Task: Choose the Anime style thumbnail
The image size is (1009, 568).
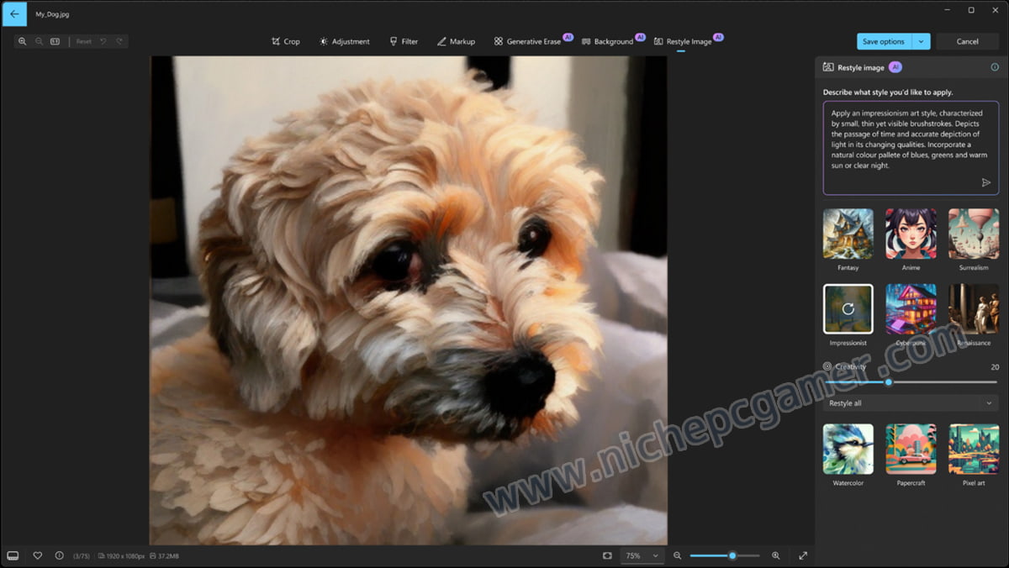Action: 911,234
